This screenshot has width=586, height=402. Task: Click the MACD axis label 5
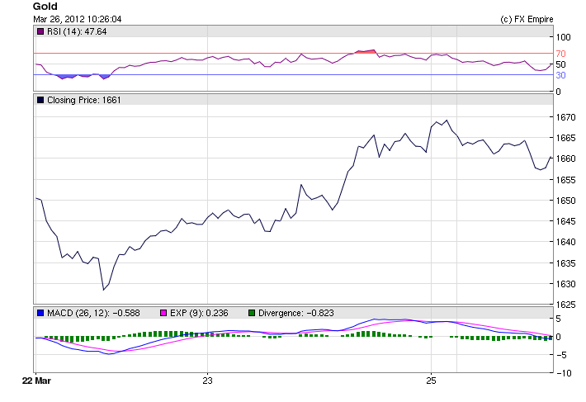[558, 319]
